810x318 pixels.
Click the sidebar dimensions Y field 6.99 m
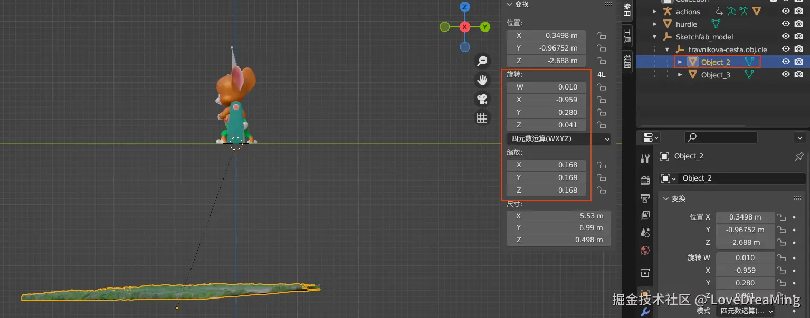[558, 228]
